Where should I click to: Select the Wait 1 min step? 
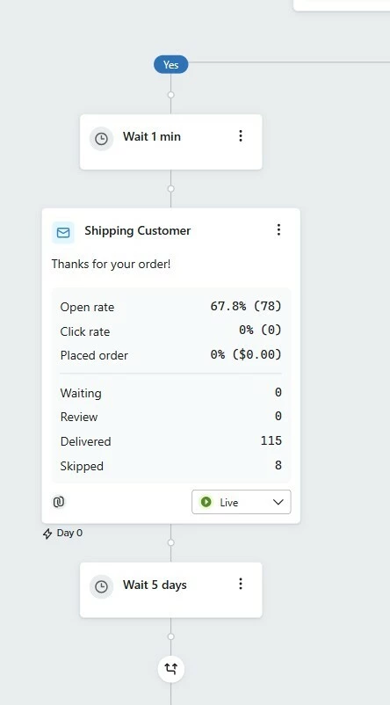[x=170, y=142]
